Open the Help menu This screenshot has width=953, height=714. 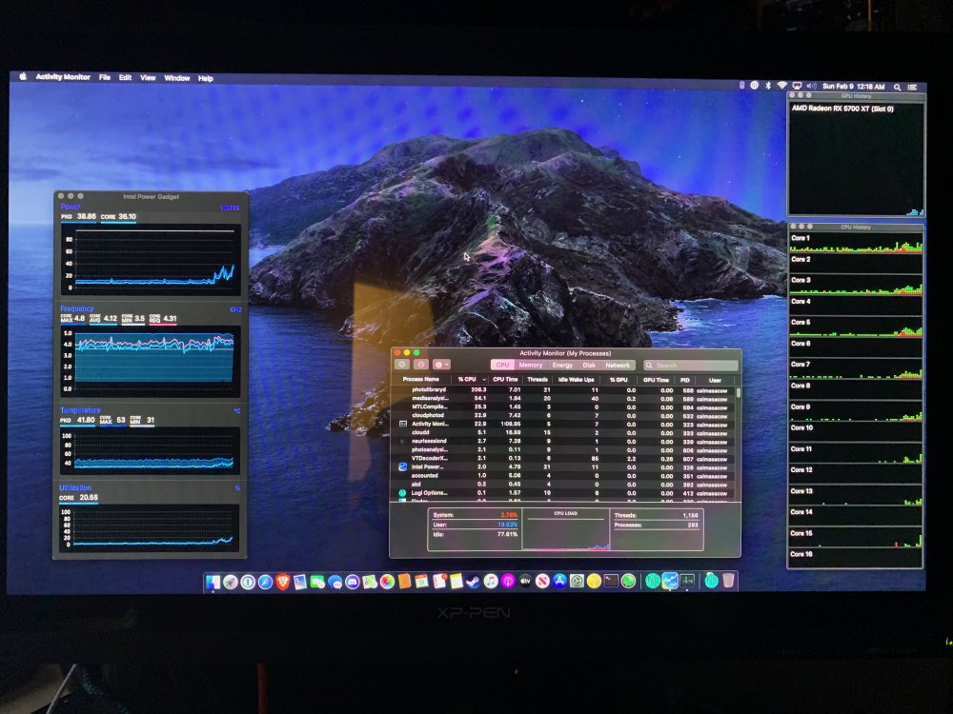(x=206, y=78)
